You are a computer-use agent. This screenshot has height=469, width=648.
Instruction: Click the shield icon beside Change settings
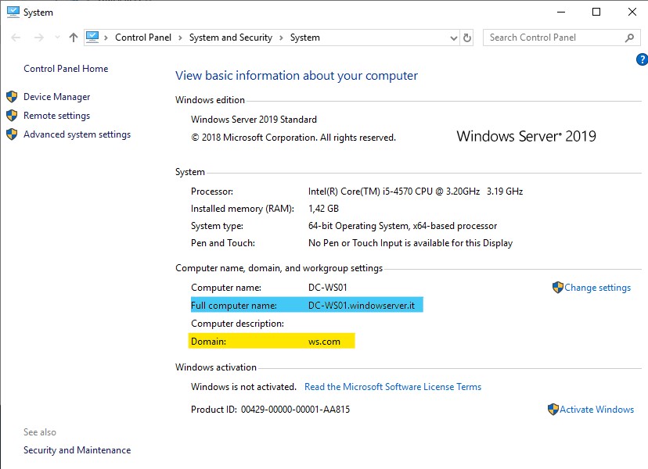click(558, 288)
